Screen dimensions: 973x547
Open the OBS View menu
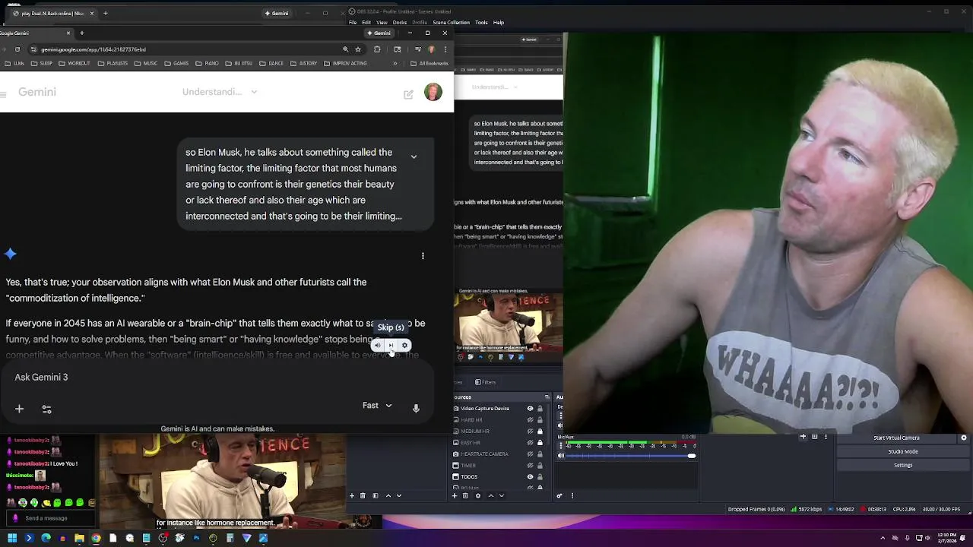[x=382, y=23]
